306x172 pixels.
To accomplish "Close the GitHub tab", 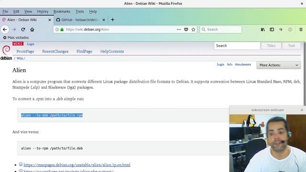I will 104,20.
